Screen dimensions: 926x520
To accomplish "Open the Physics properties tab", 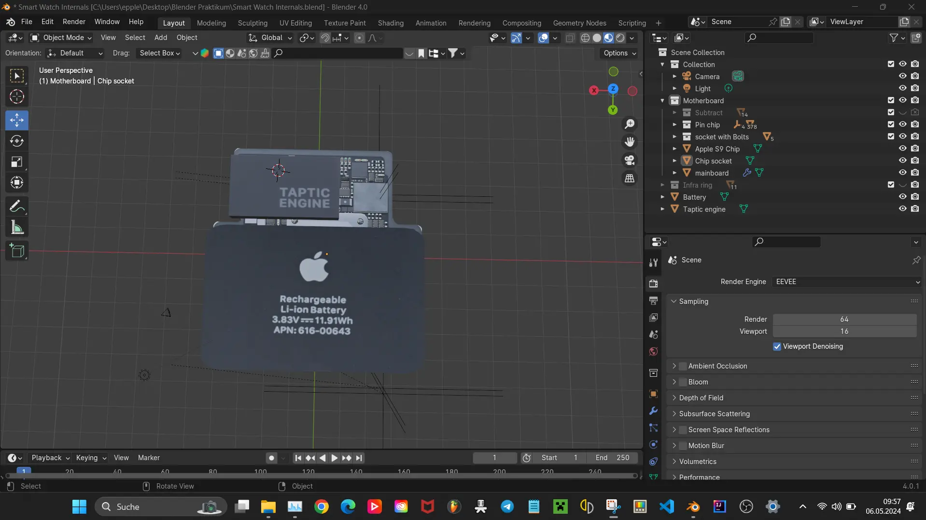I will coord(653,445).
